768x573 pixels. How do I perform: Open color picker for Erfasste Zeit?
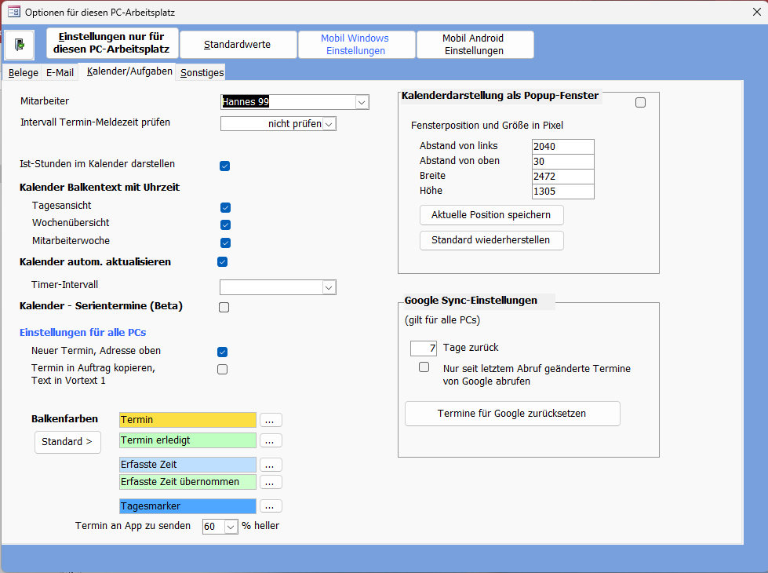click(x=271, y=465)
